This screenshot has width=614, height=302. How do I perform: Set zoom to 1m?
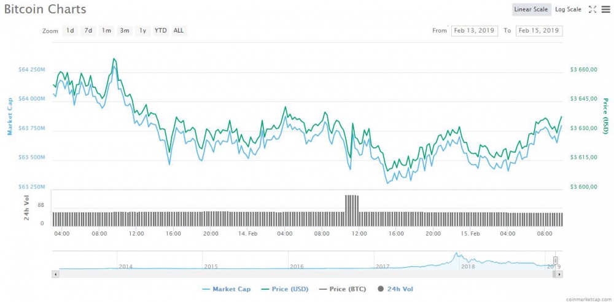point(106,31)
